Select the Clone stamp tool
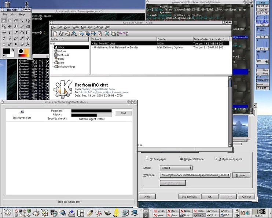 click(27, 38)
